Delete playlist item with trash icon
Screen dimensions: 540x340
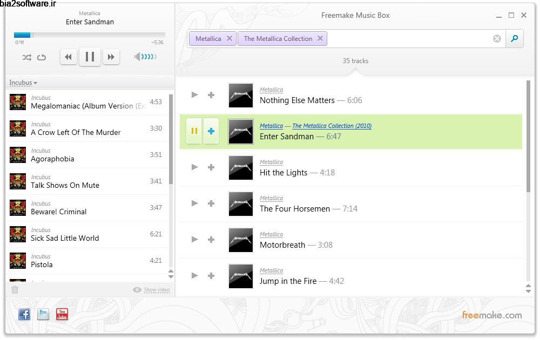coord(15,290)
